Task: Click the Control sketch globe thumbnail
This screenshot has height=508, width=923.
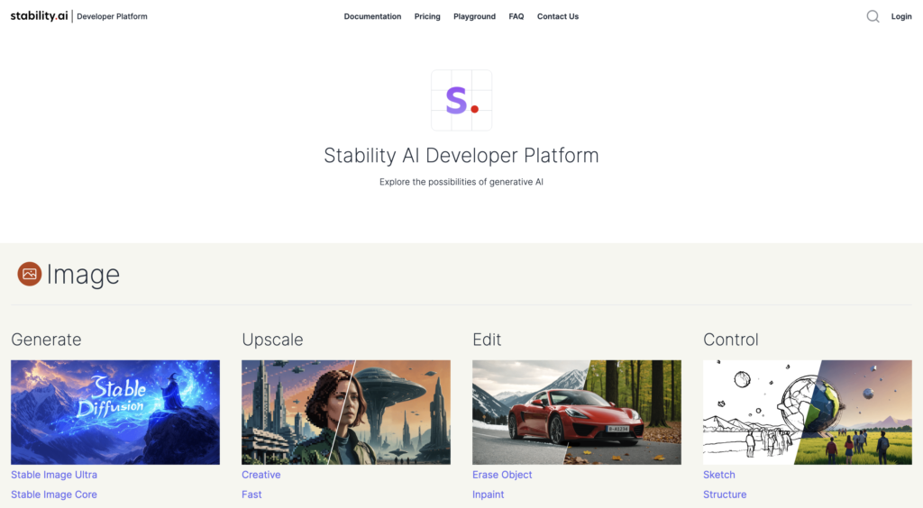Action: coord(808,413)
